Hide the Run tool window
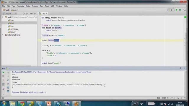Screen dimensions: 189x106 point(185,68)
